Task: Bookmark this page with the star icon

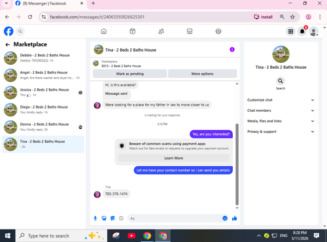Action: [292, 17]
